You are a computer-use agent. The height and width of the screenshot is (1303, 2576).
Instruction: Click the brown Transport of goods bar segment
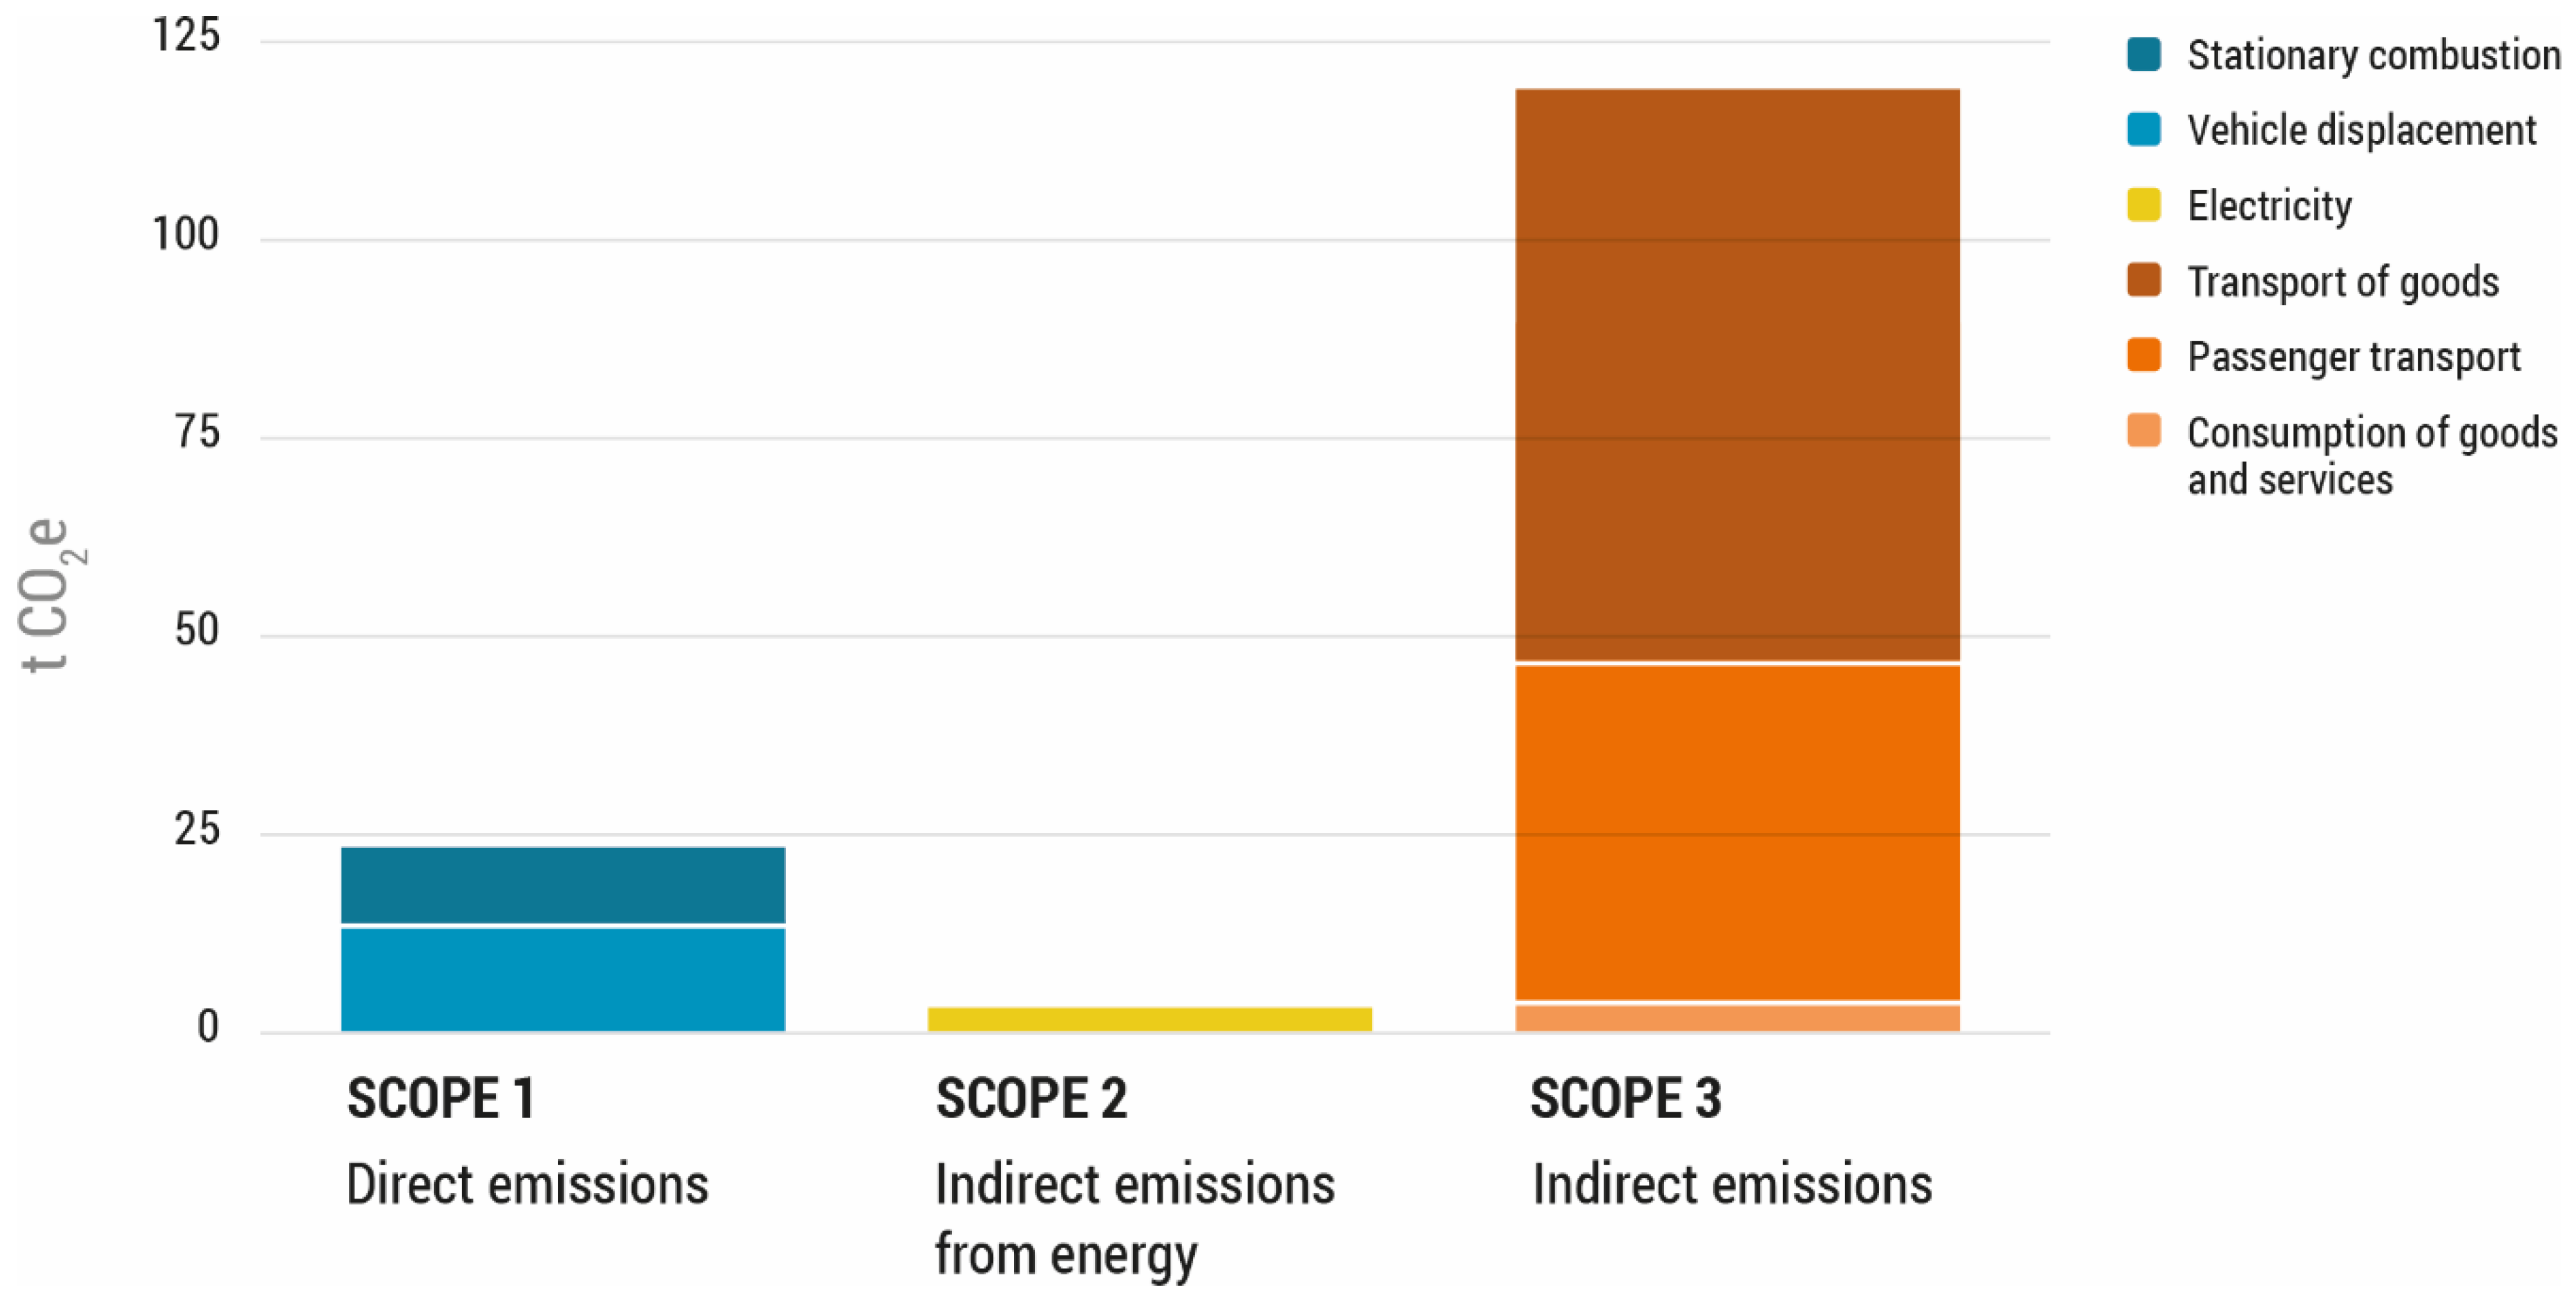click(x=1737, y=375)
